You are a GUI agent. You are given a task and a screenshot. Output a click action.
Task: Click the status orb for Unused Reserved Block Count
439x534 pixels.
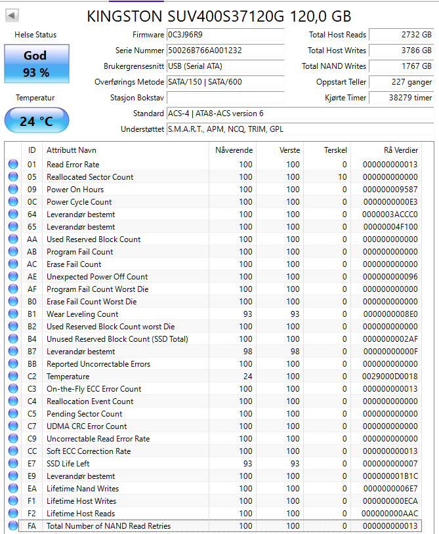point(13,339)
